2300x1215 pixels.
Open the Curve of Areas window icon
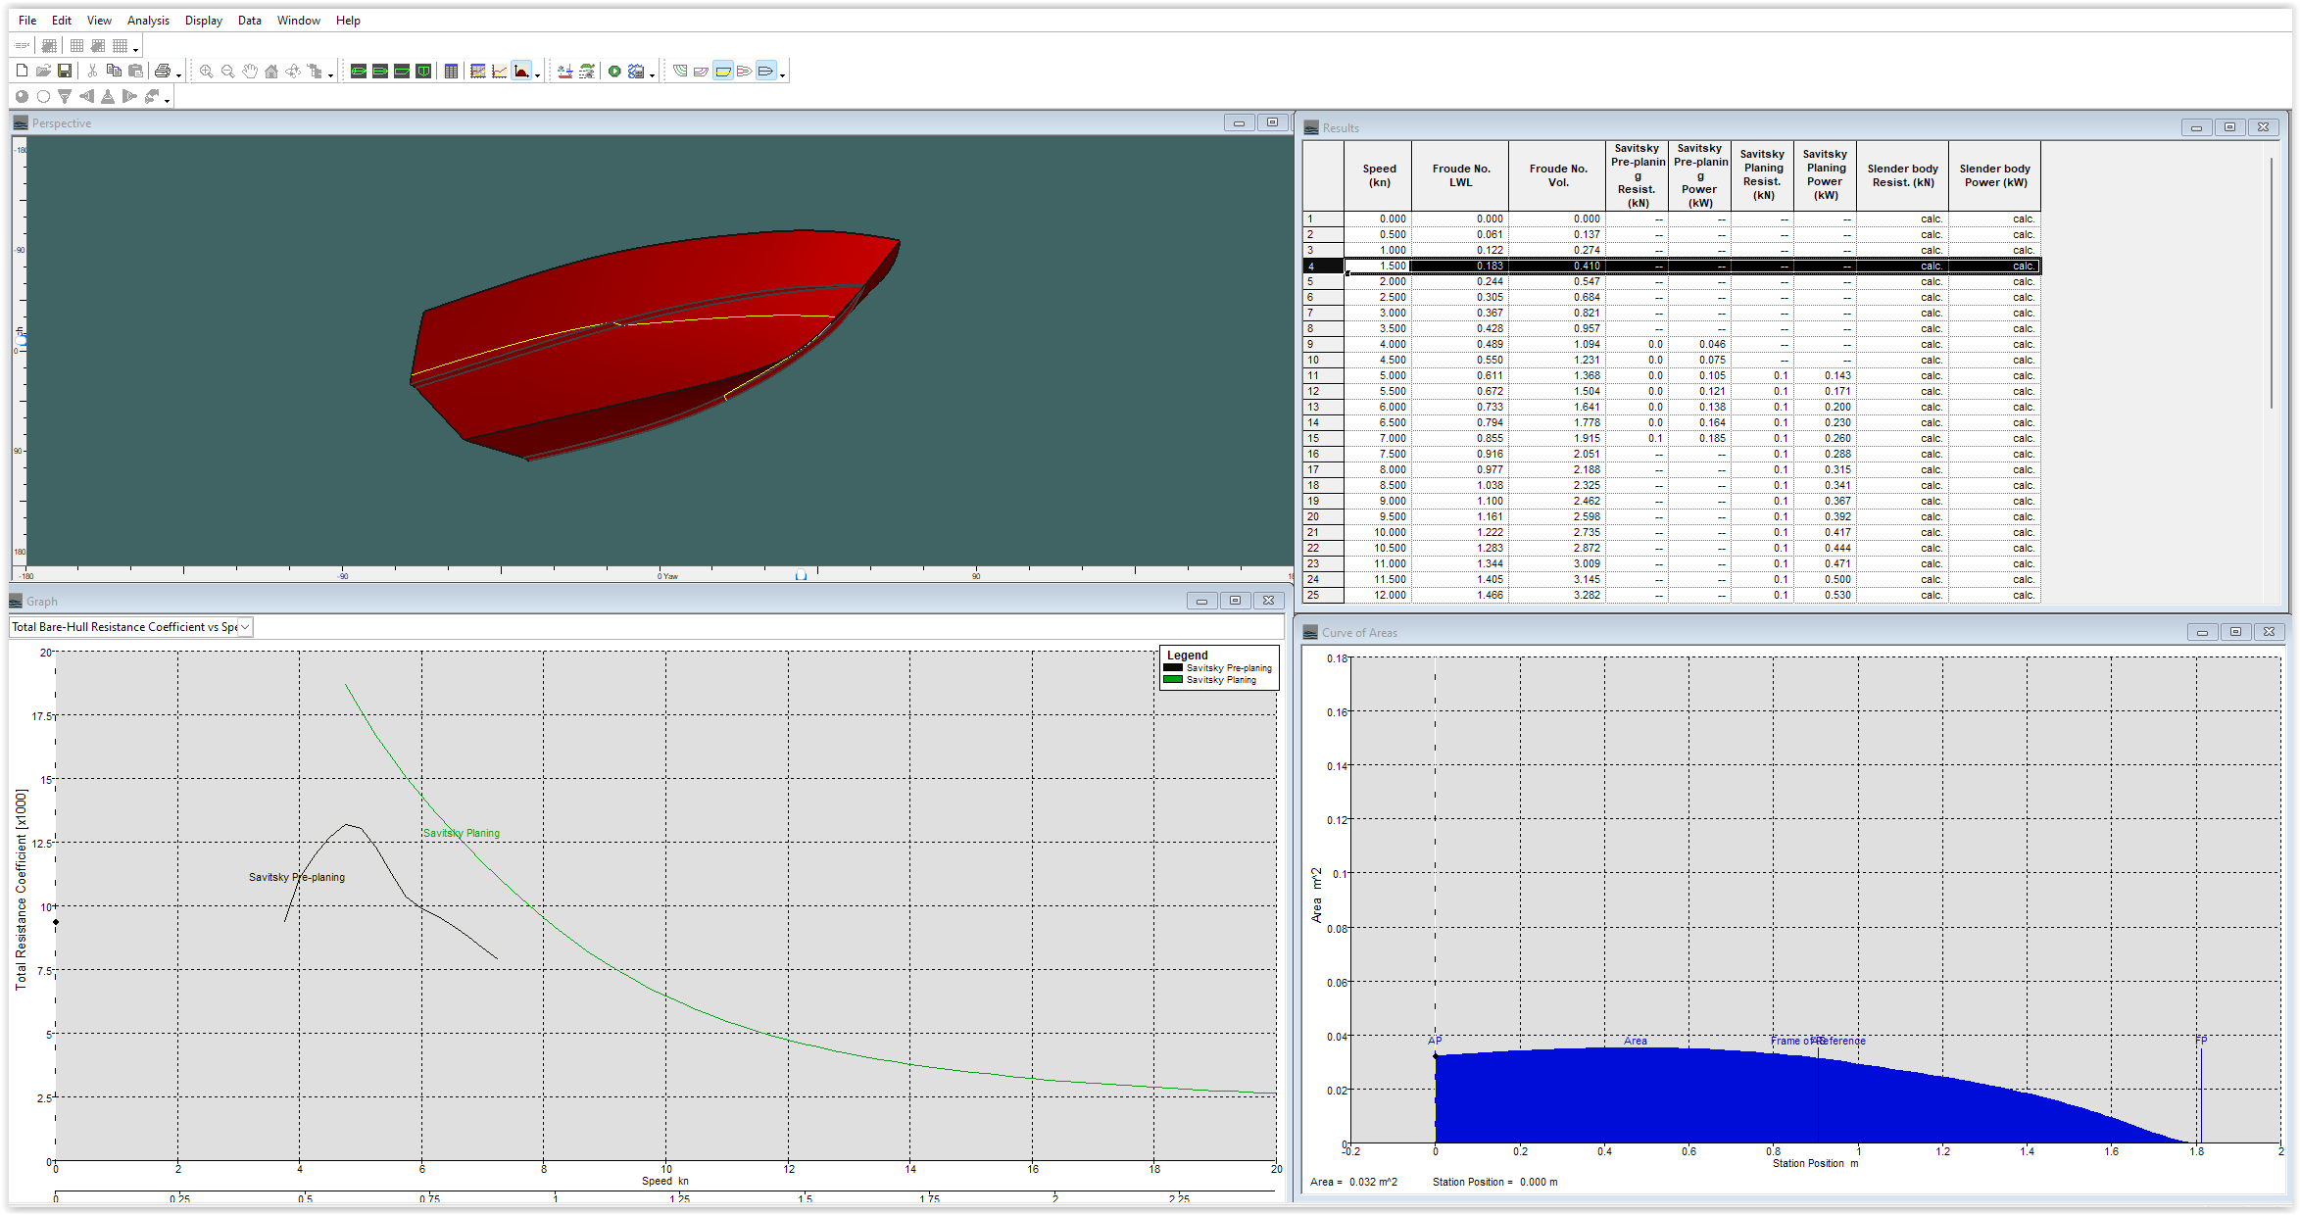522,71
